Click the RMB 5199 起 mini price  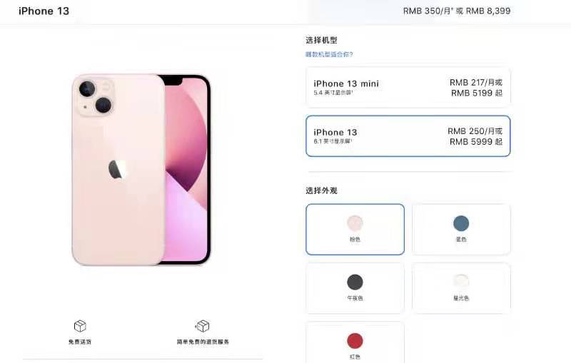(x=477, y=93)
